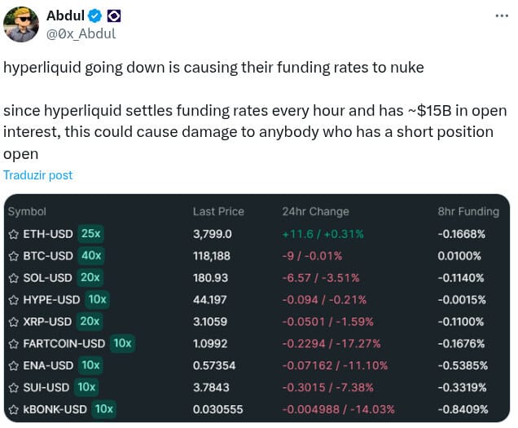Click the blue verified badge

95,15
